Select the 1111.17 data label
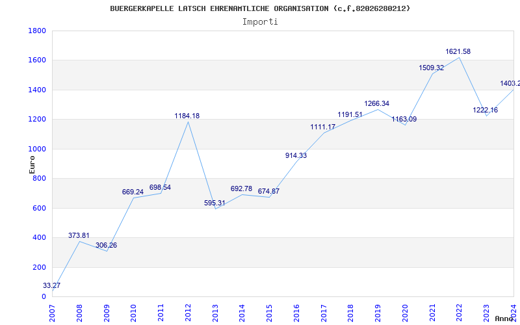The image size is (520, 325). pyautogui.click(x=322, y=127)
